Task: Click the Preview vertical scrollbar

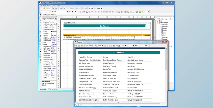Action: (166, 75)
